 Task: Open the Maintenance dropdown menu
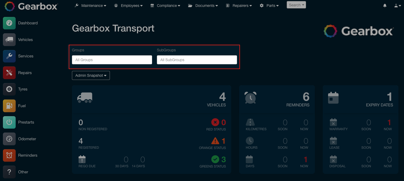tap(90, 6)
